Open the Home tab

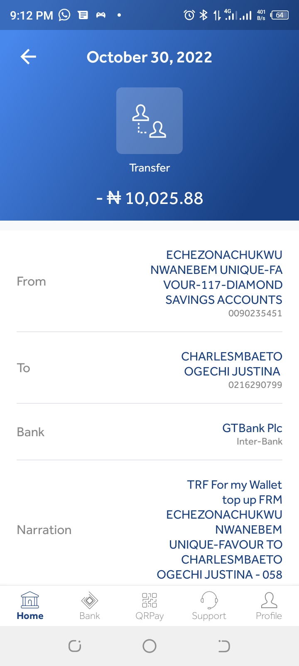tap(30, 606)
